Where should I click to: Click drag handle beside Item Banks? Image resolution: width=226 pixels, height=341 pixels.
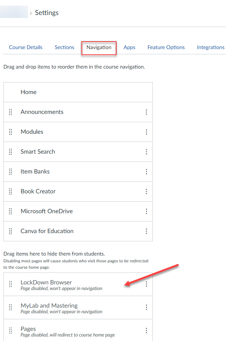(x=10, y=172)
